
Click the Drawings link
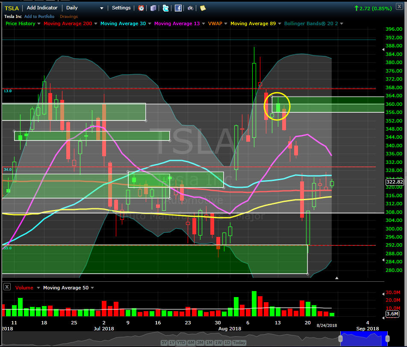tap(68, 16)
